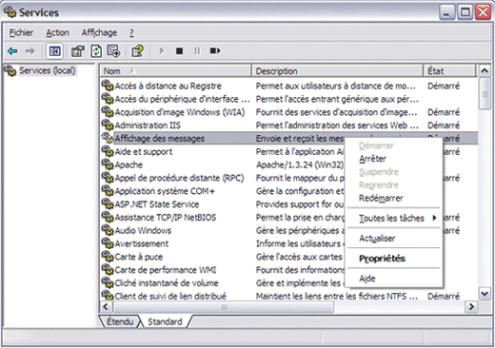Close the Services window
Image resolution: width=495 pixels, height=348 pixels.
coord(483,12)
